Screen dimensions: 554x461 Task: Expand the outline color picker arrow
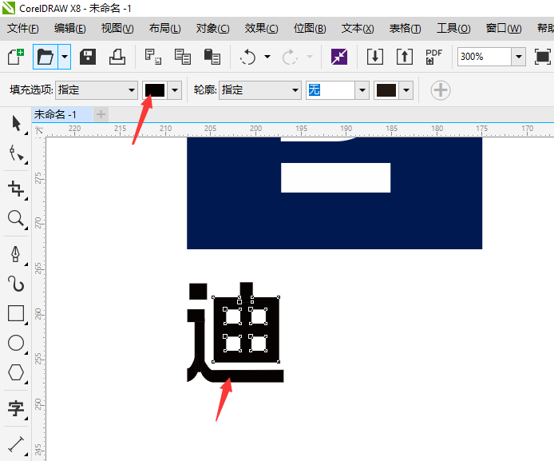[406, 89]
